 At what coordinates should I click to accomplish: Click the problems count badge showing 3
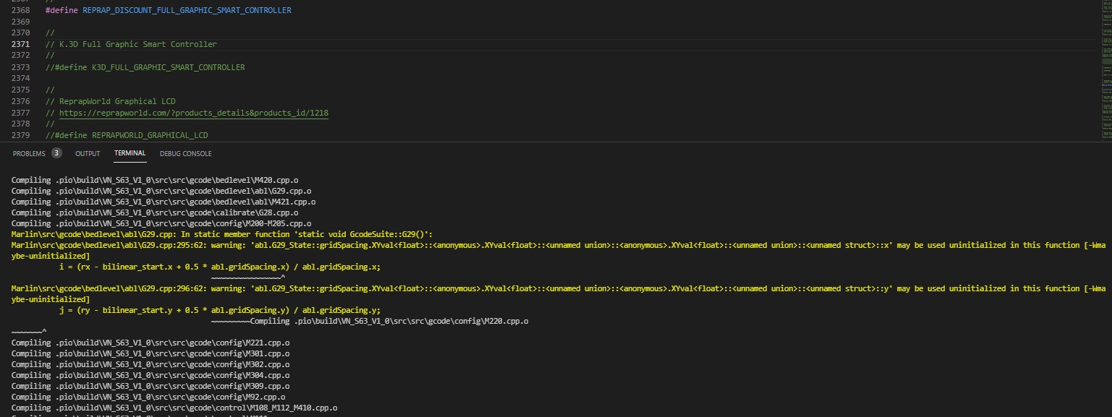[x=56, y=153]
